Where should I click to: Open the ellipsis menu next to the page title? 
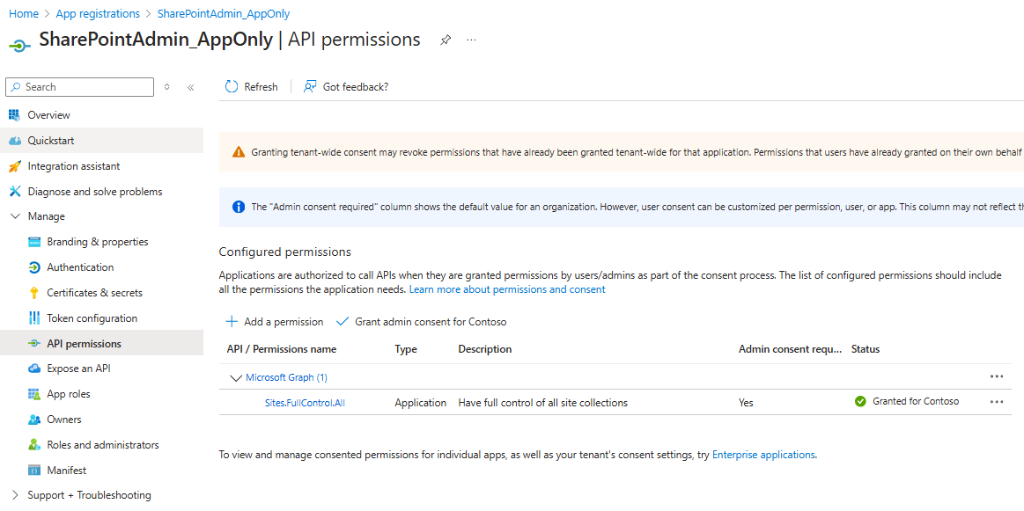(471, 40)
